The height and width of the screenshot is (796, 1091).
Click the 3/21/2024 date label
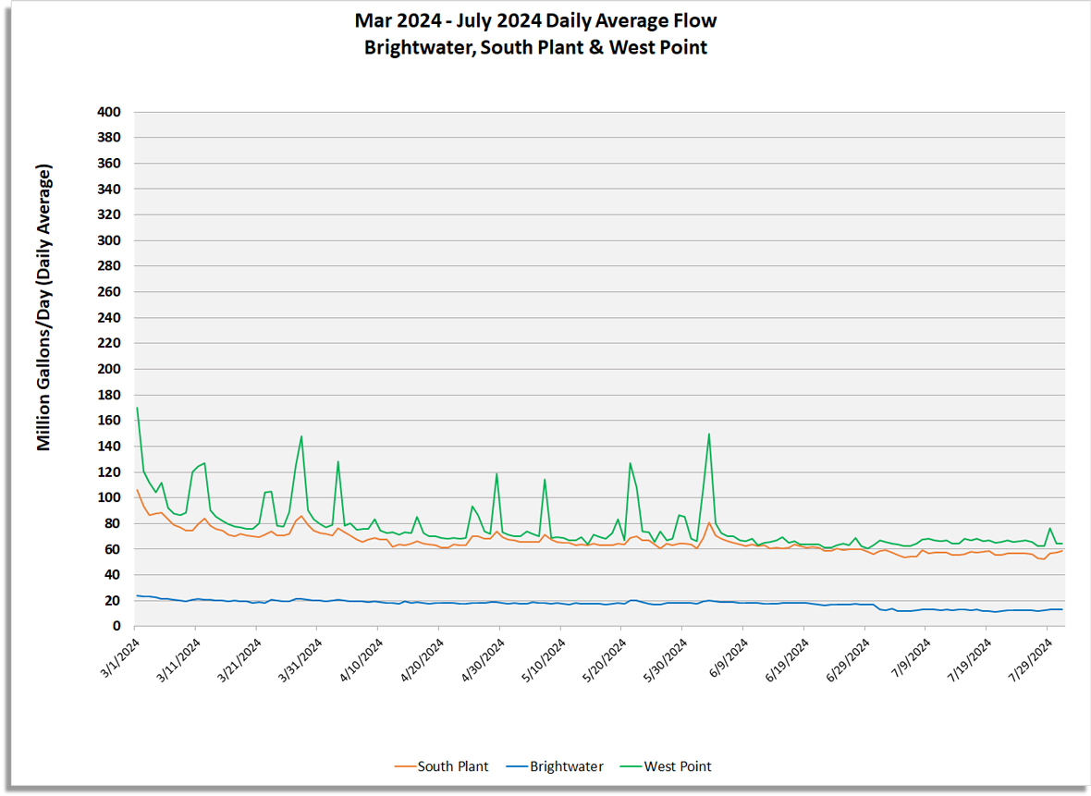click(x=239, y=661)
